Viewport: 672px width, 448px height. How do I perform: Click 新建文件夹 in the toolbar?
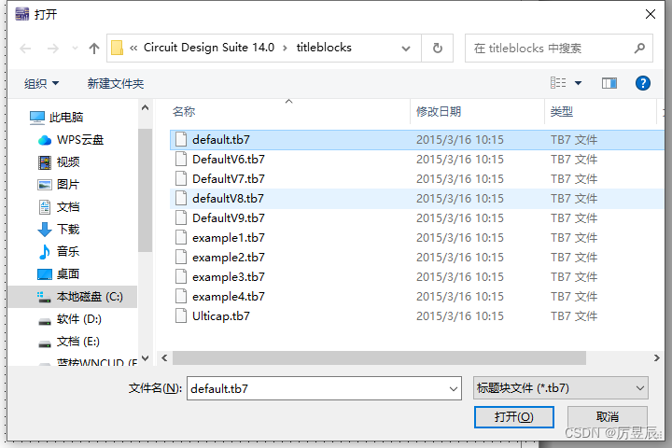[x=116, y=84]
